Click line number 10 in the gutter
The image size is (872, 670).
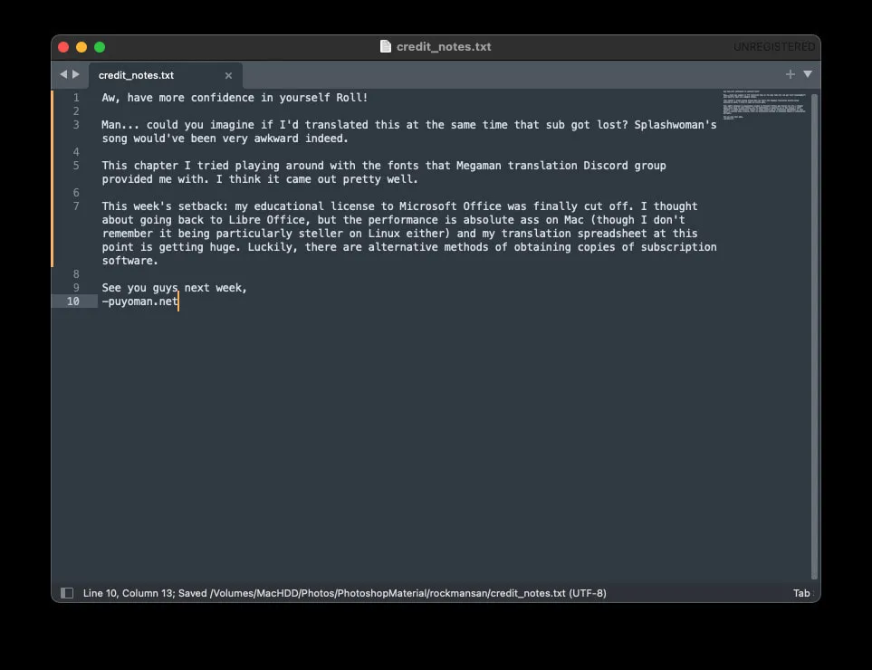point(72,301)
